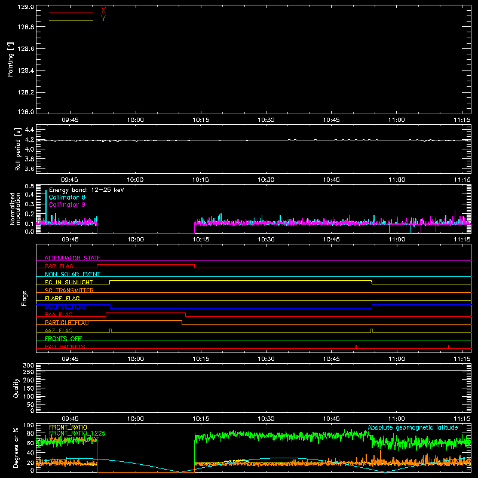Viewport: 478px width, 478px height.
Task: Click the olive Y legend label
Action: pos(103,19)
